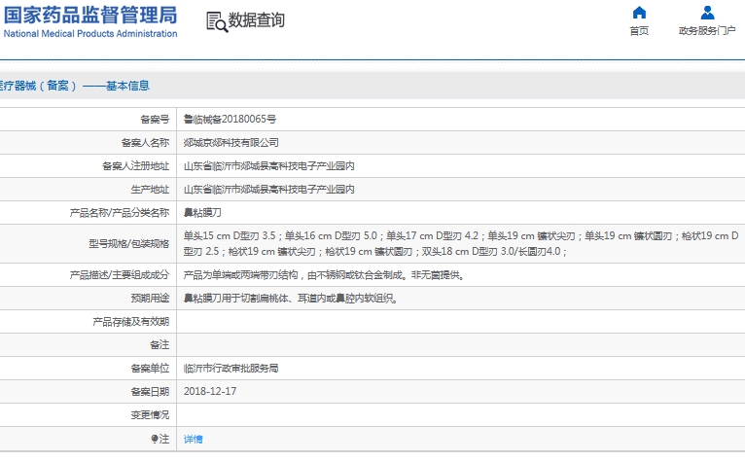
Task: Click the 变更情况 row label
Action: [150, 415]
